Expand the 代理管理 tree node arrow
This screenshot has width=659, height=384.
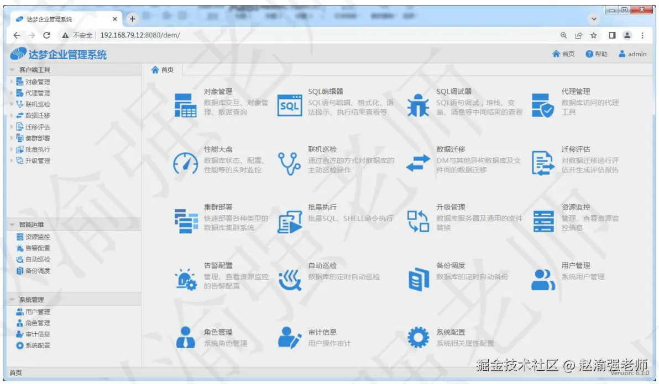click(12, 93)
